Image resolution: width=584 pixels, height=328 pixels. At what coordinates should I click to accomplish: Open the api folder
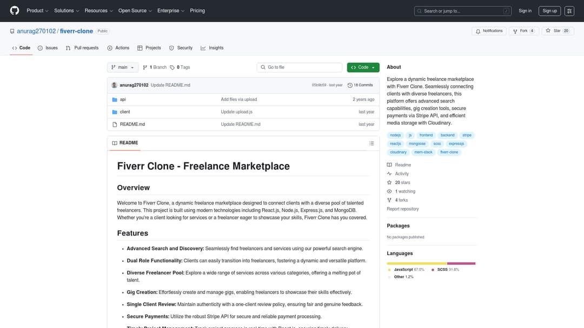click(x=123, y=100)
